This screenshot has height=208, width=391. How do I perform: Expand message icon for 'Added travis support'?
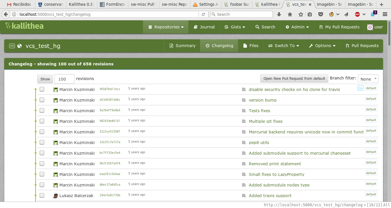point(244,196)
